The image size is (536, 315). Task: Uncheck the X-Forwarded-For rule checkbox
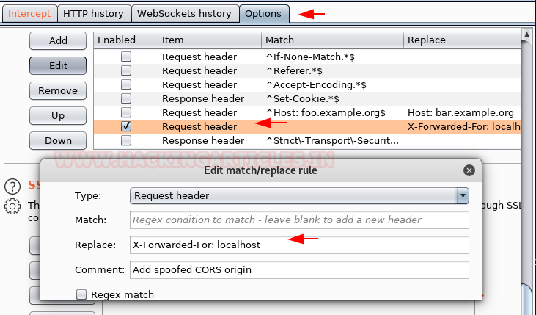pyautogui.click(x=126, y=126)
